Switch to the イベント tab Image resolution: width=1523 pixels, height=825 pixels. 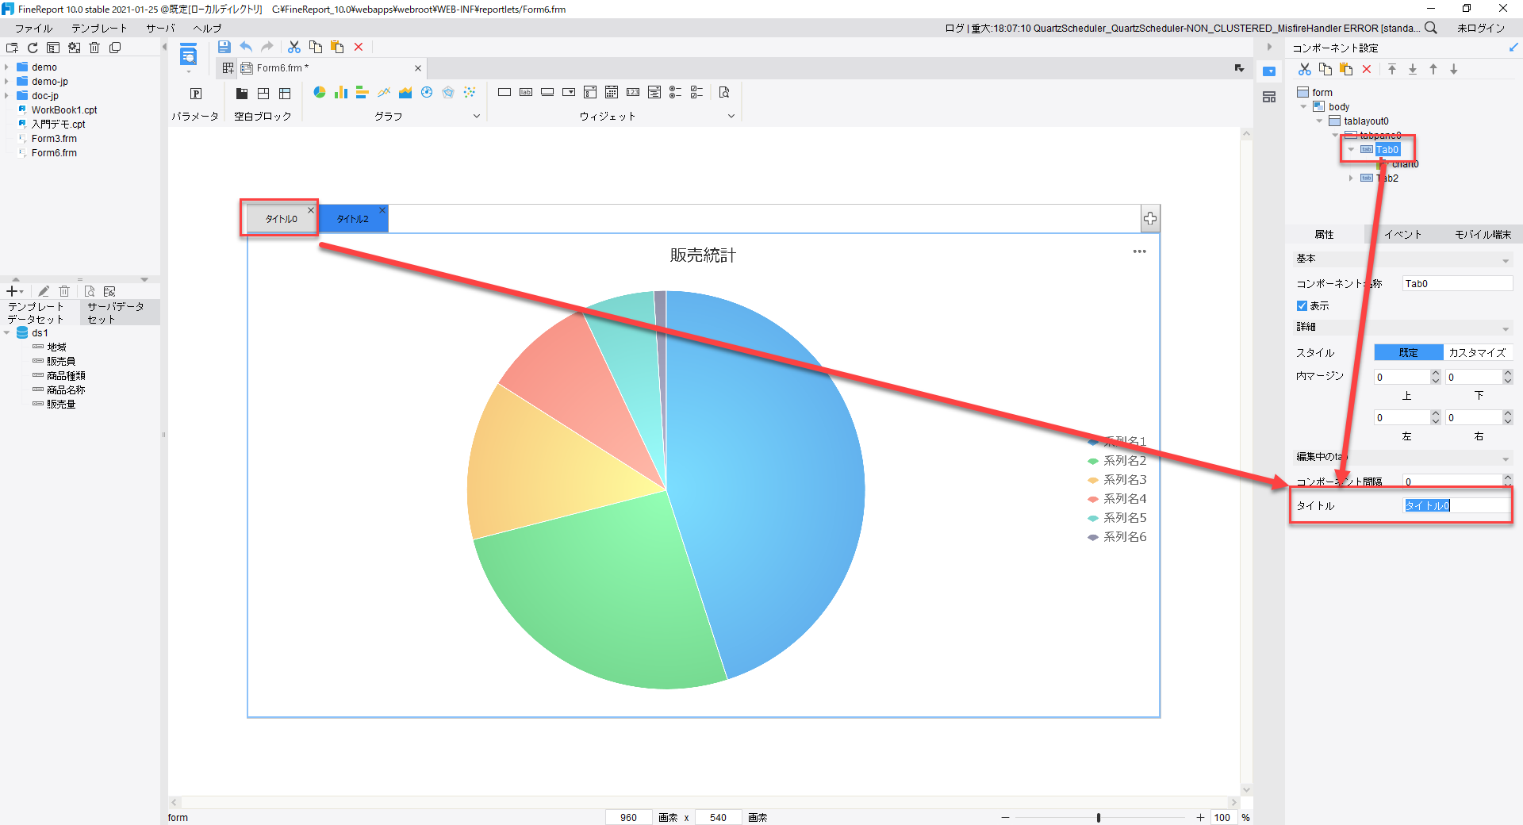click(x=1403, y=234)
